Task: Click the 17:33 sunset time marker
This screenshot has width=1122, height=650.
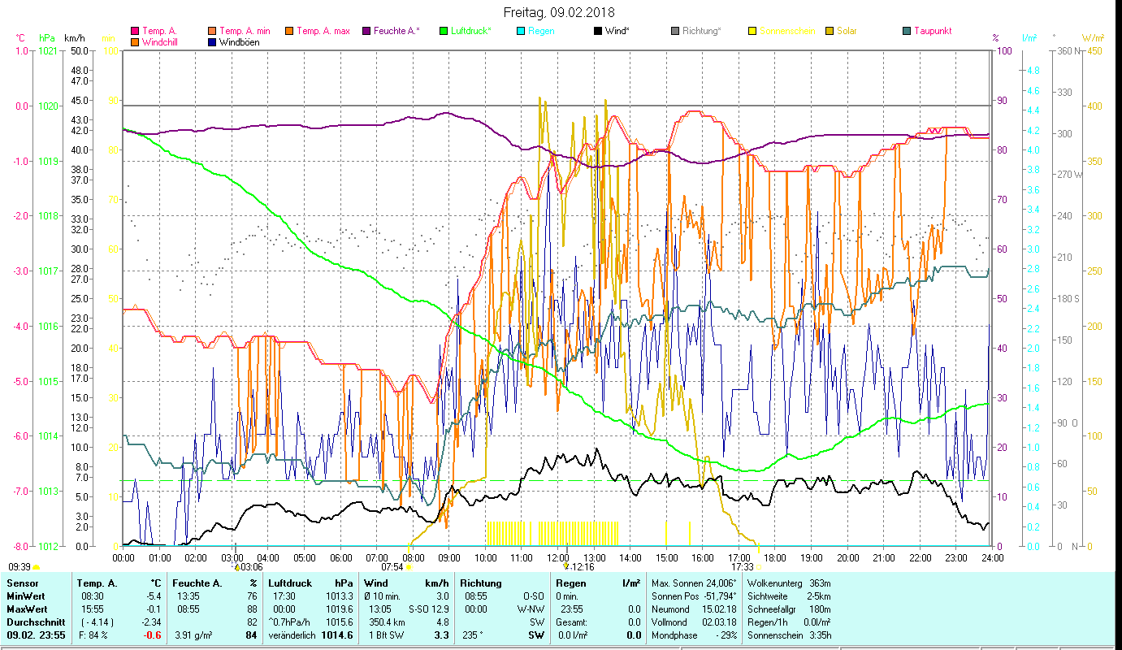Action: coord(743,566)
